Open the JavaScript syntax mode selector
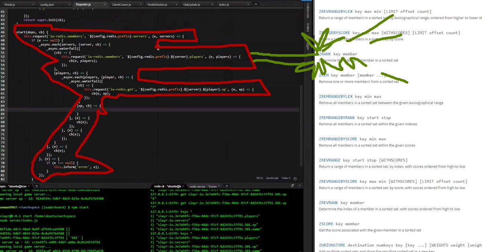Image resolution: width=482 pixels, height=252 pixels. click(x=273, y=178)
